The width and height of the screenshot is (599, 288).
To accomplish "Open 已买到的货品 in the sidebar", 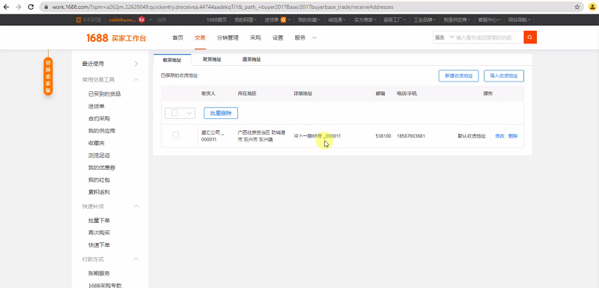I will [102, 94].
